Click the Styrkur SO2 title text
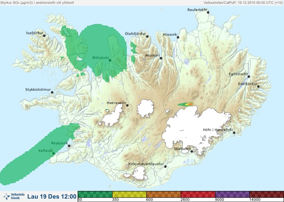This screenshot has width=284, height=202. 37,3
